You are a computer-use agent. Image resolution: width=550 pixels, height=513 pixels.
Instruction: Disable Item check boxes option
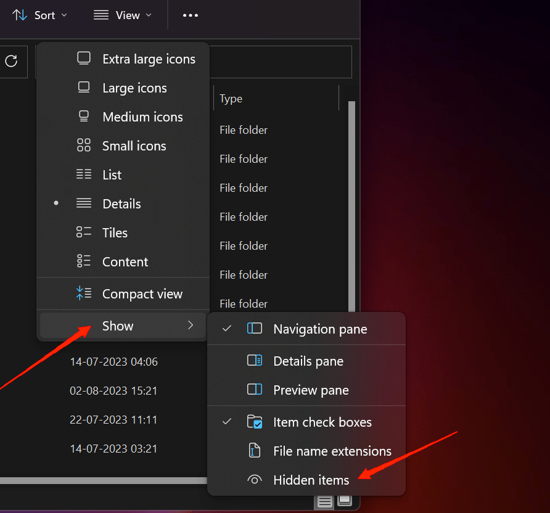click(322, 422)
